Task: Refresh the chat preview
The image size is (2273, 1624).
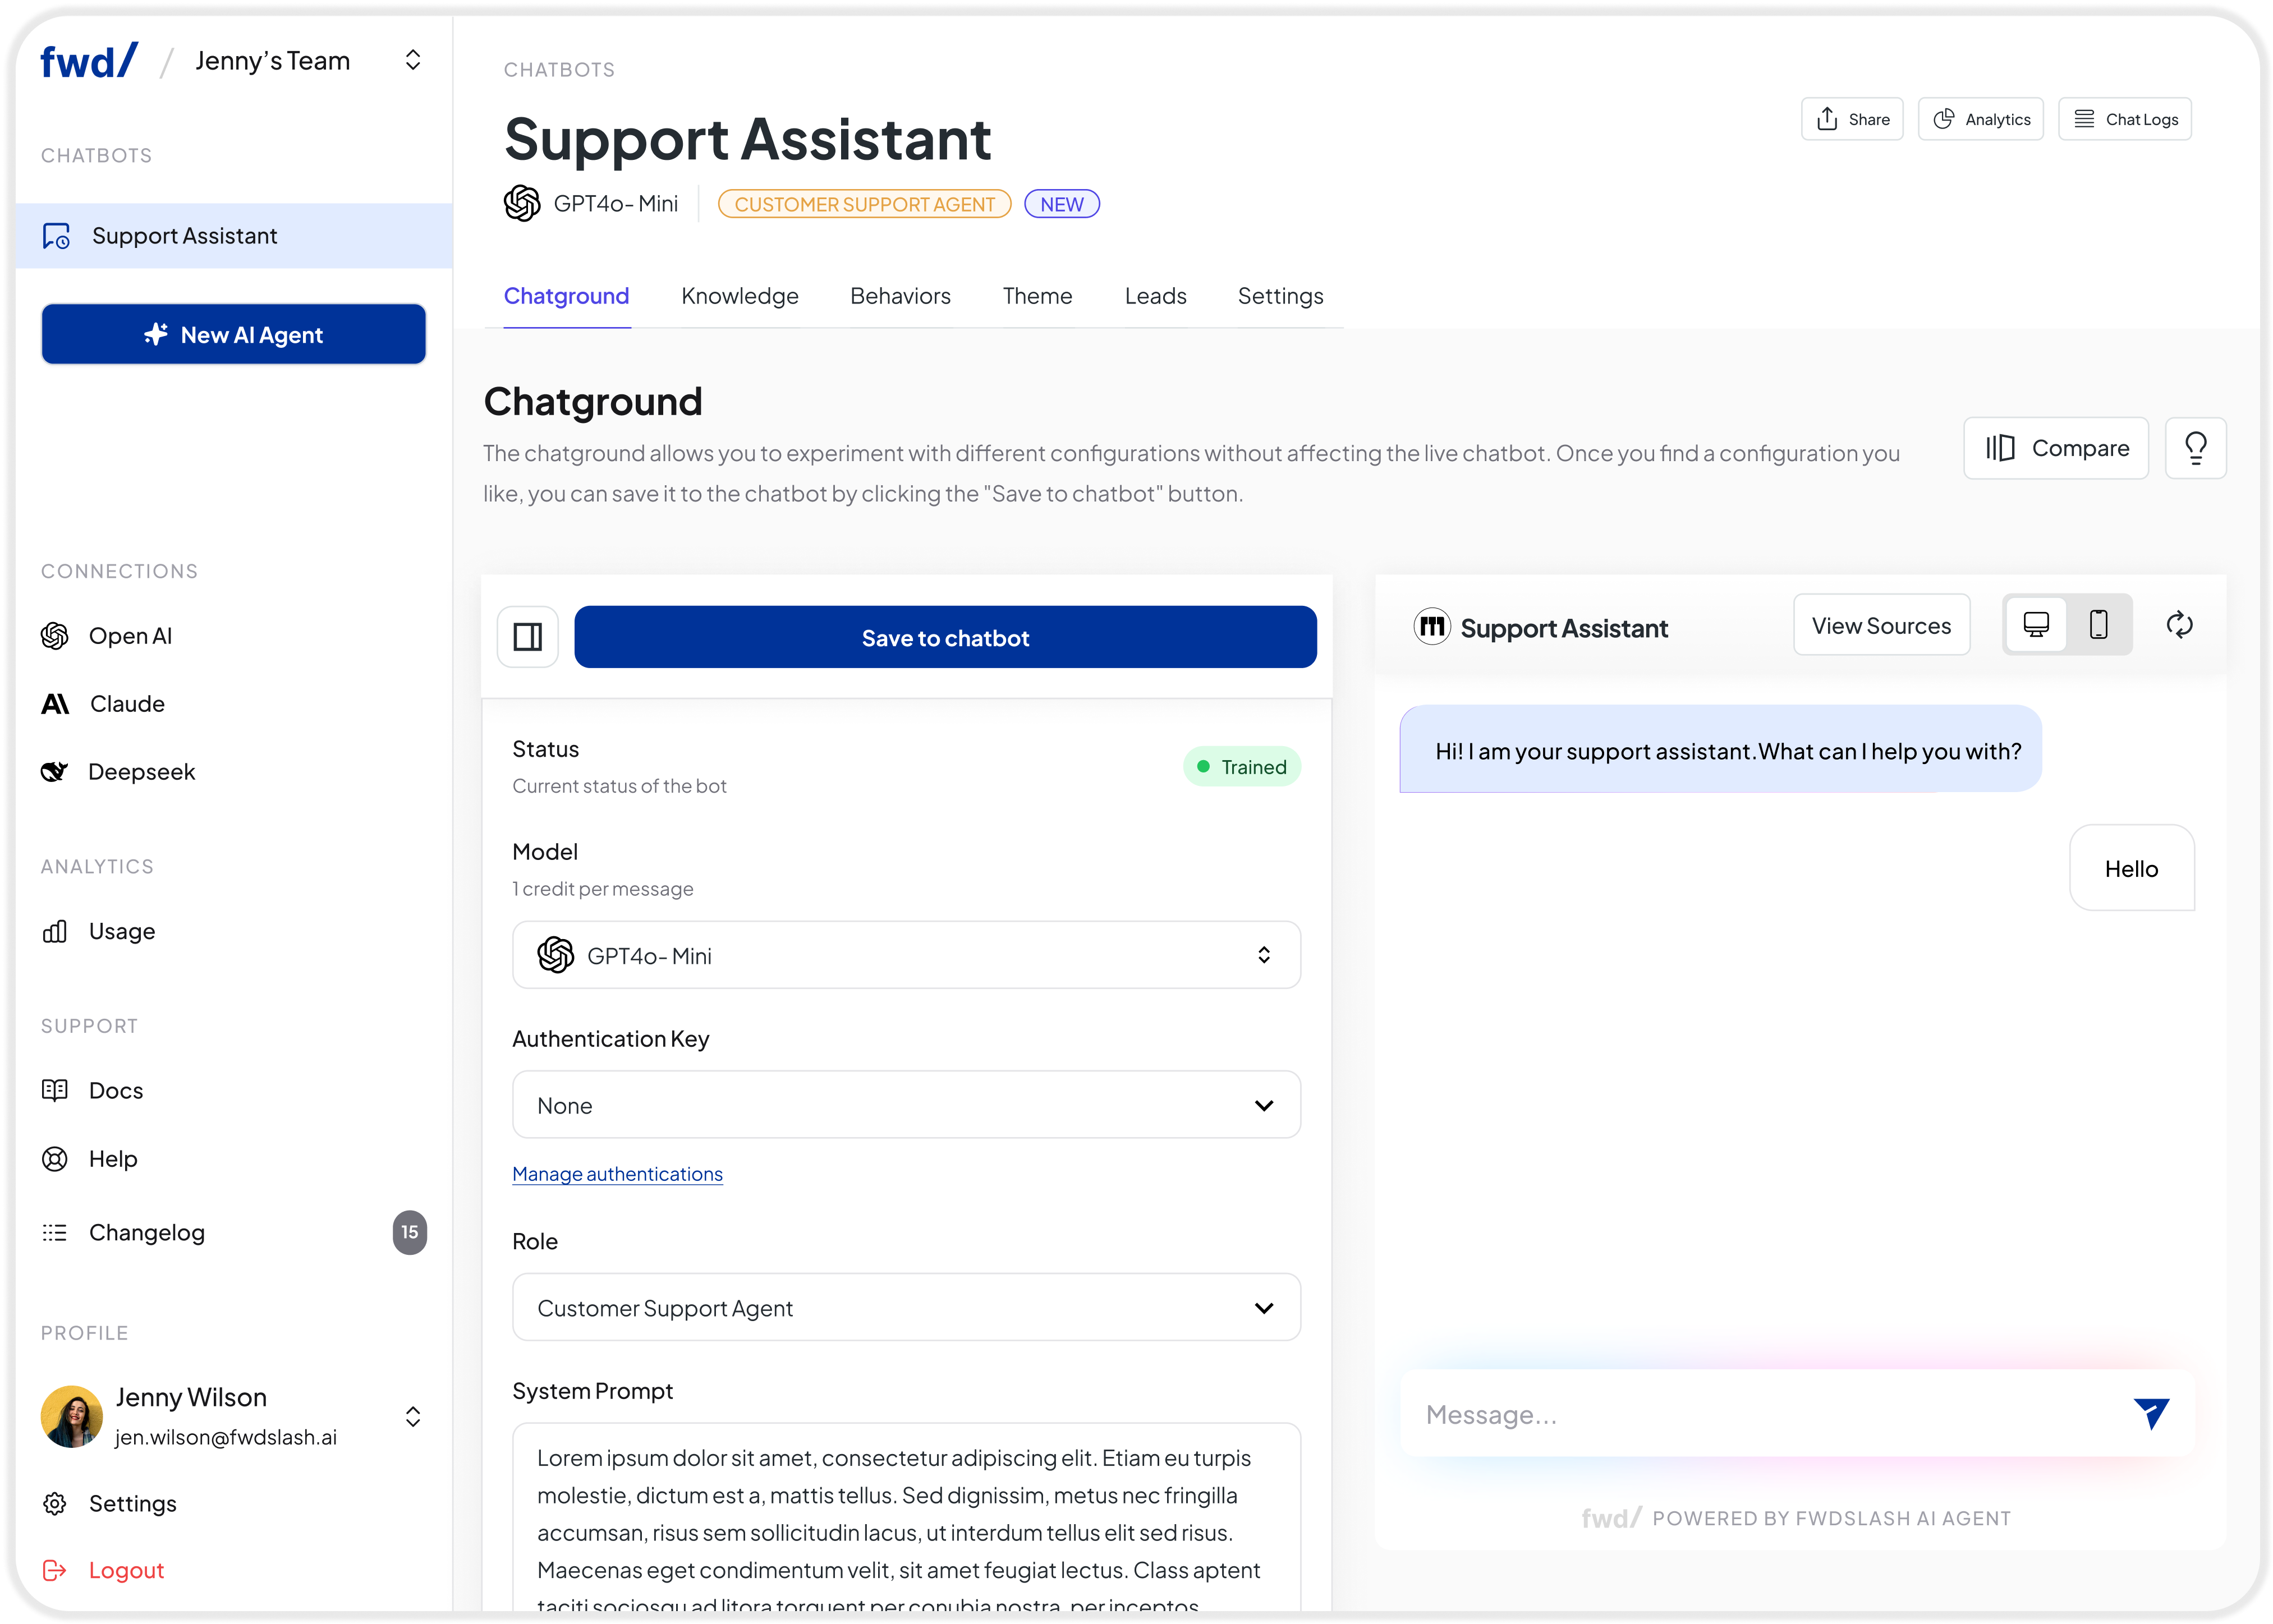Action: (x=2179, y=625)
